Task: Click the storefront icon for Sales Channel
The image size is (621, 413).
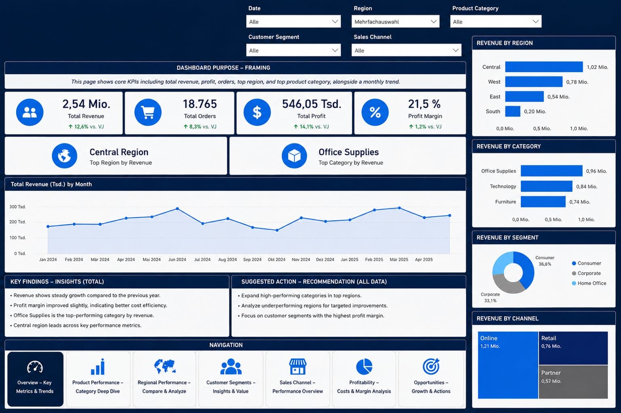Action: 298,367
